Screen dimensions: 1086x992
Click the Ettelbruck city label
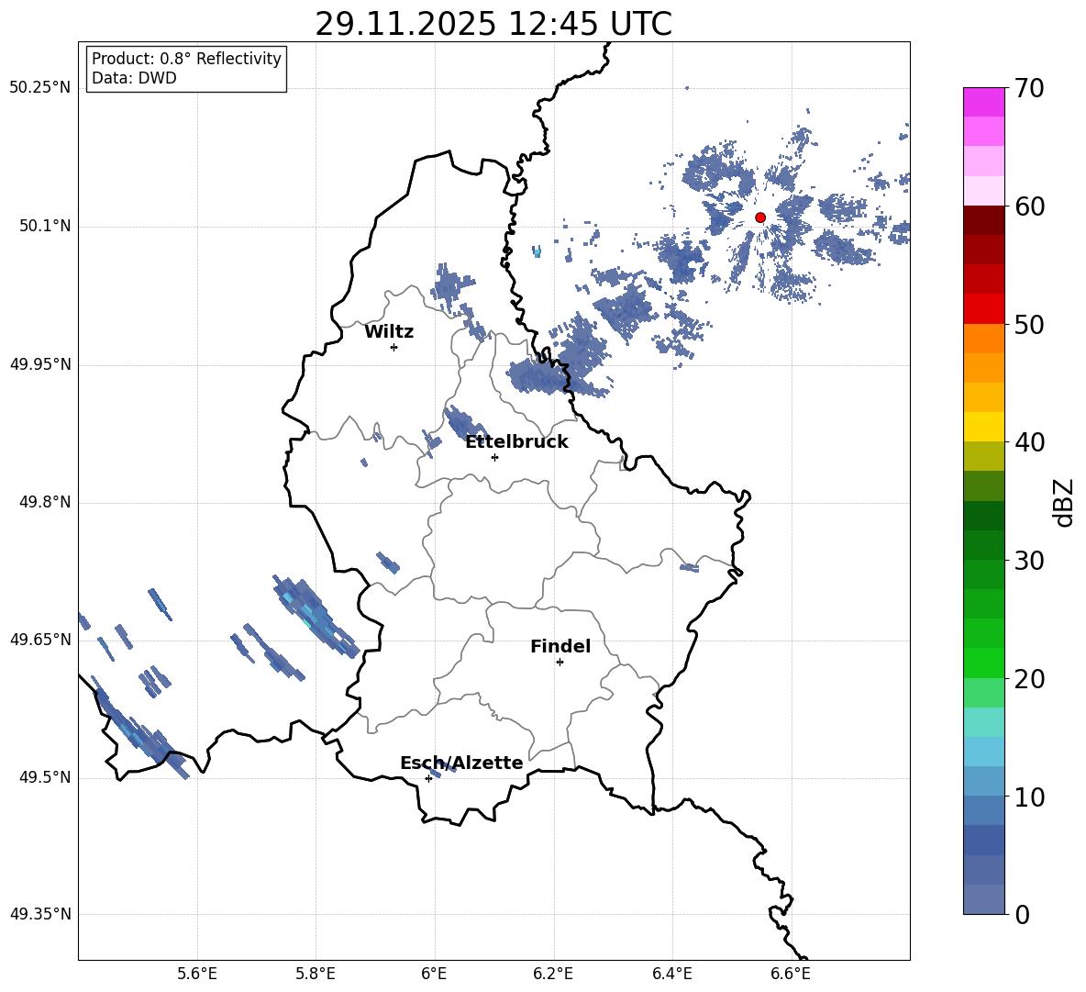[x=516, y=442]
